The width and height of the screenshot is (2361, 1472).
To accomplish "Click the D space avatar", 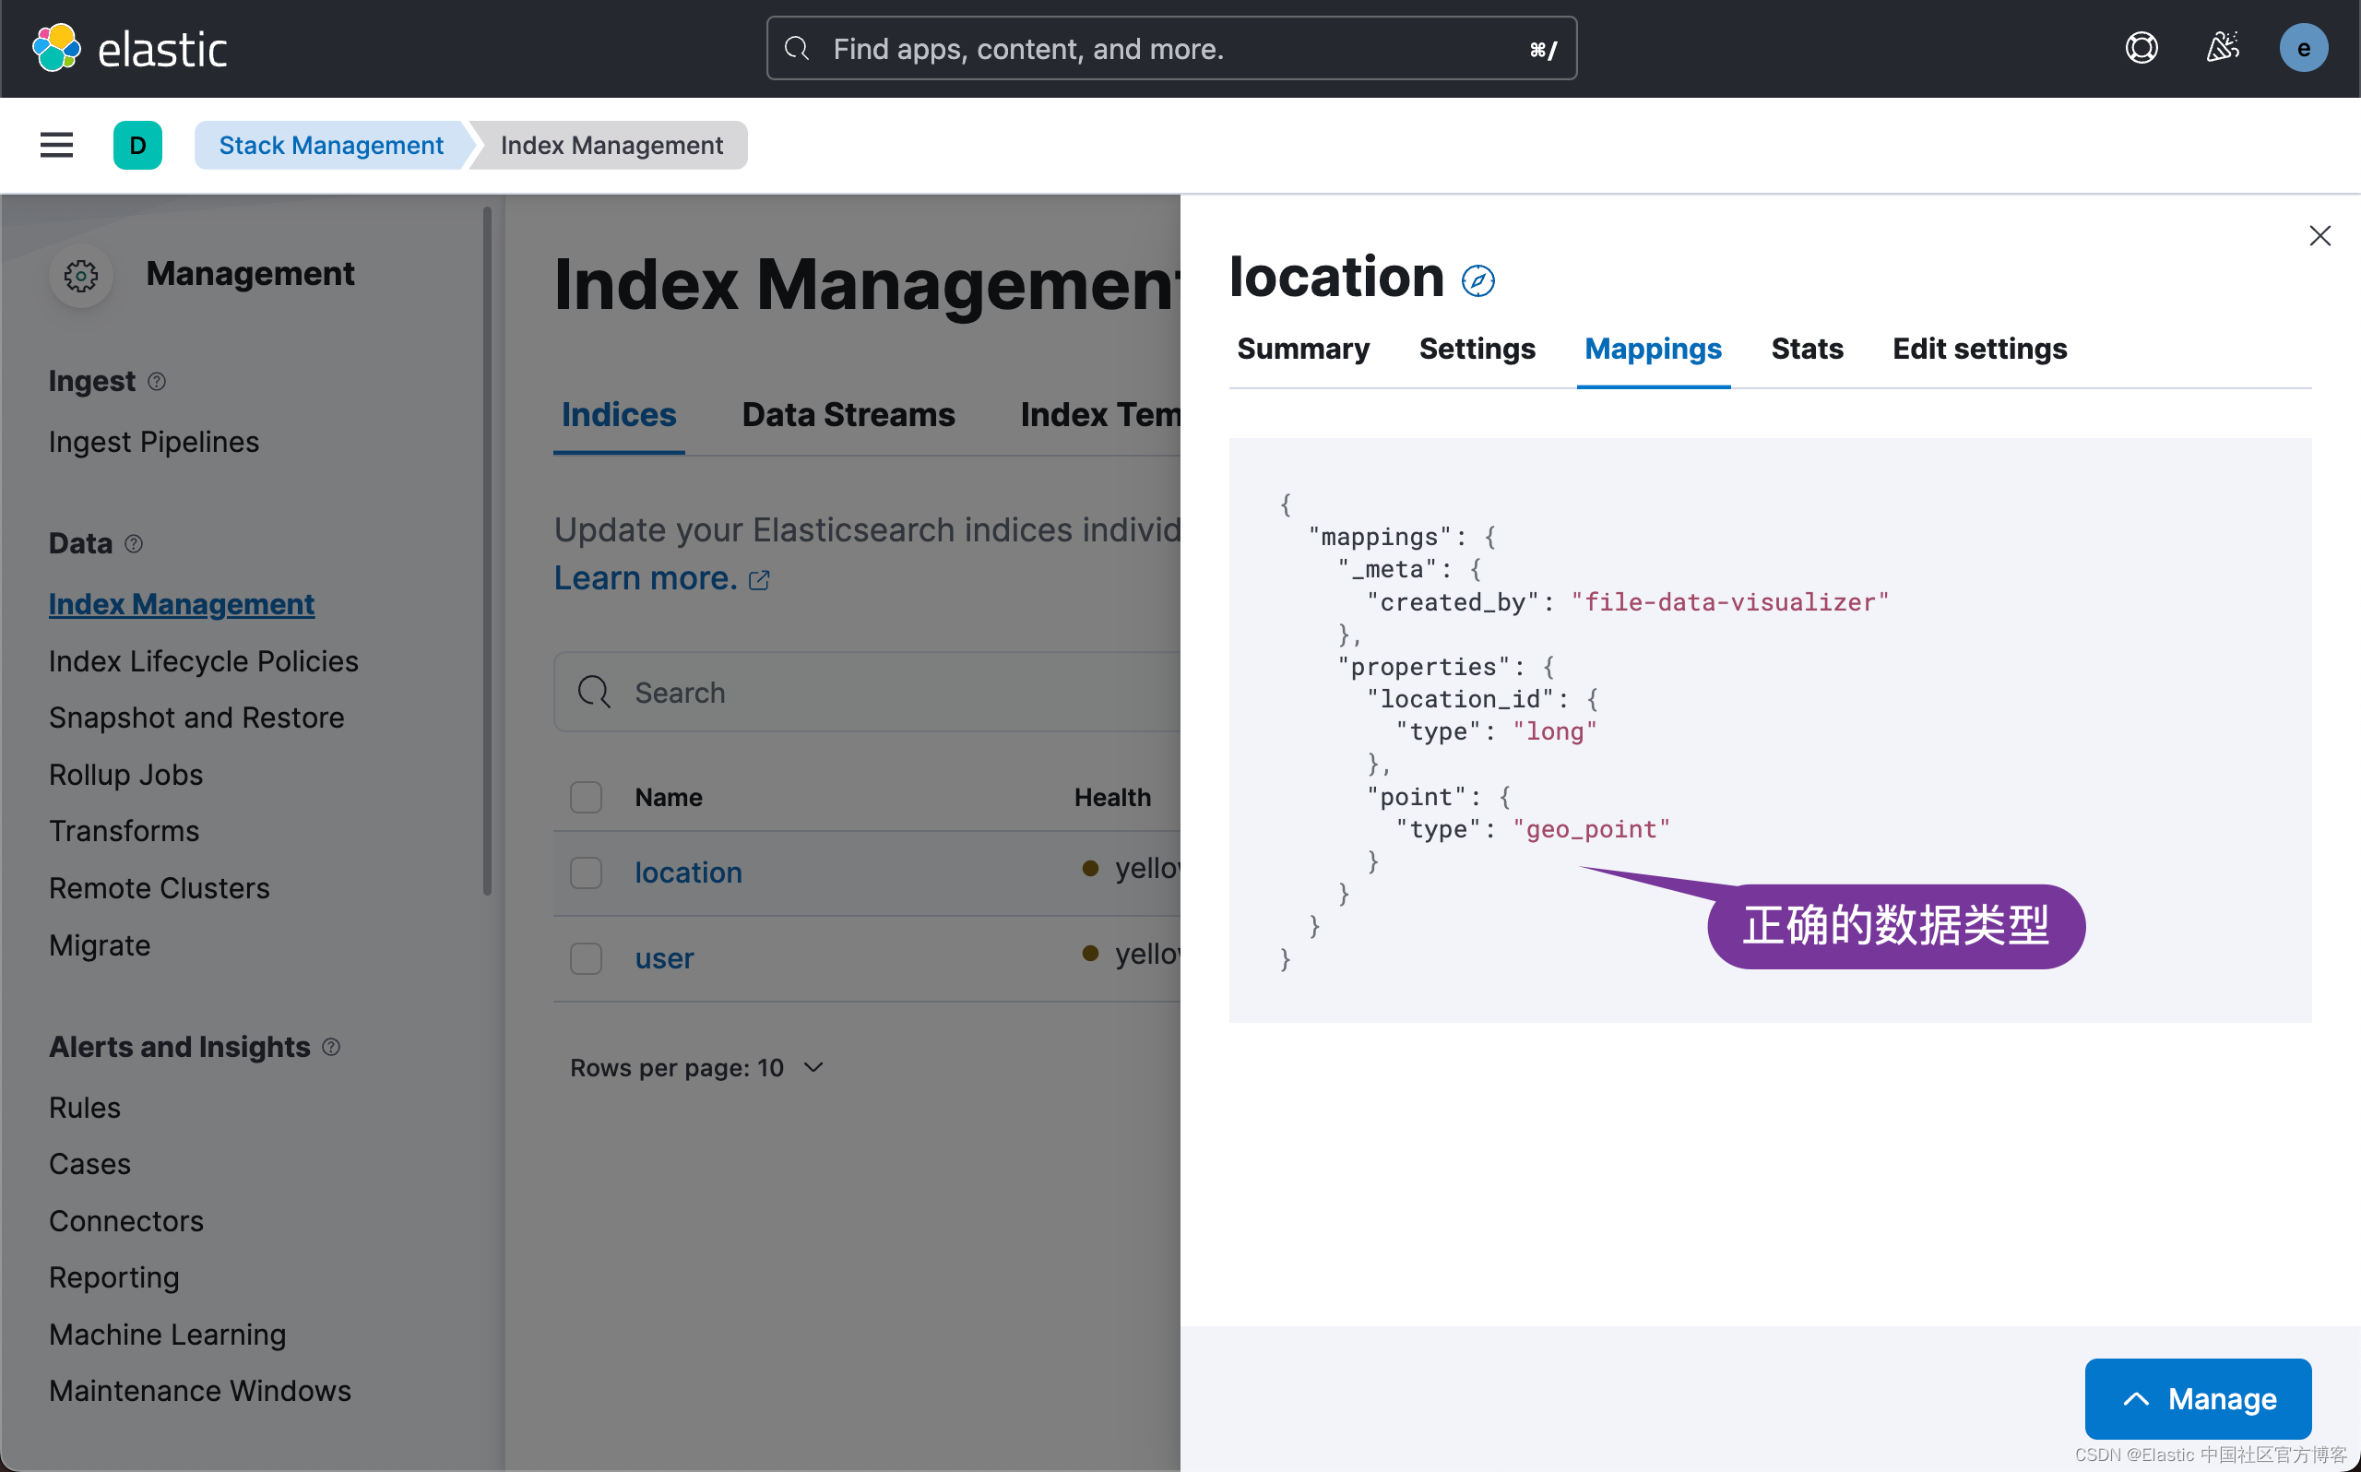I will (137, 144).
